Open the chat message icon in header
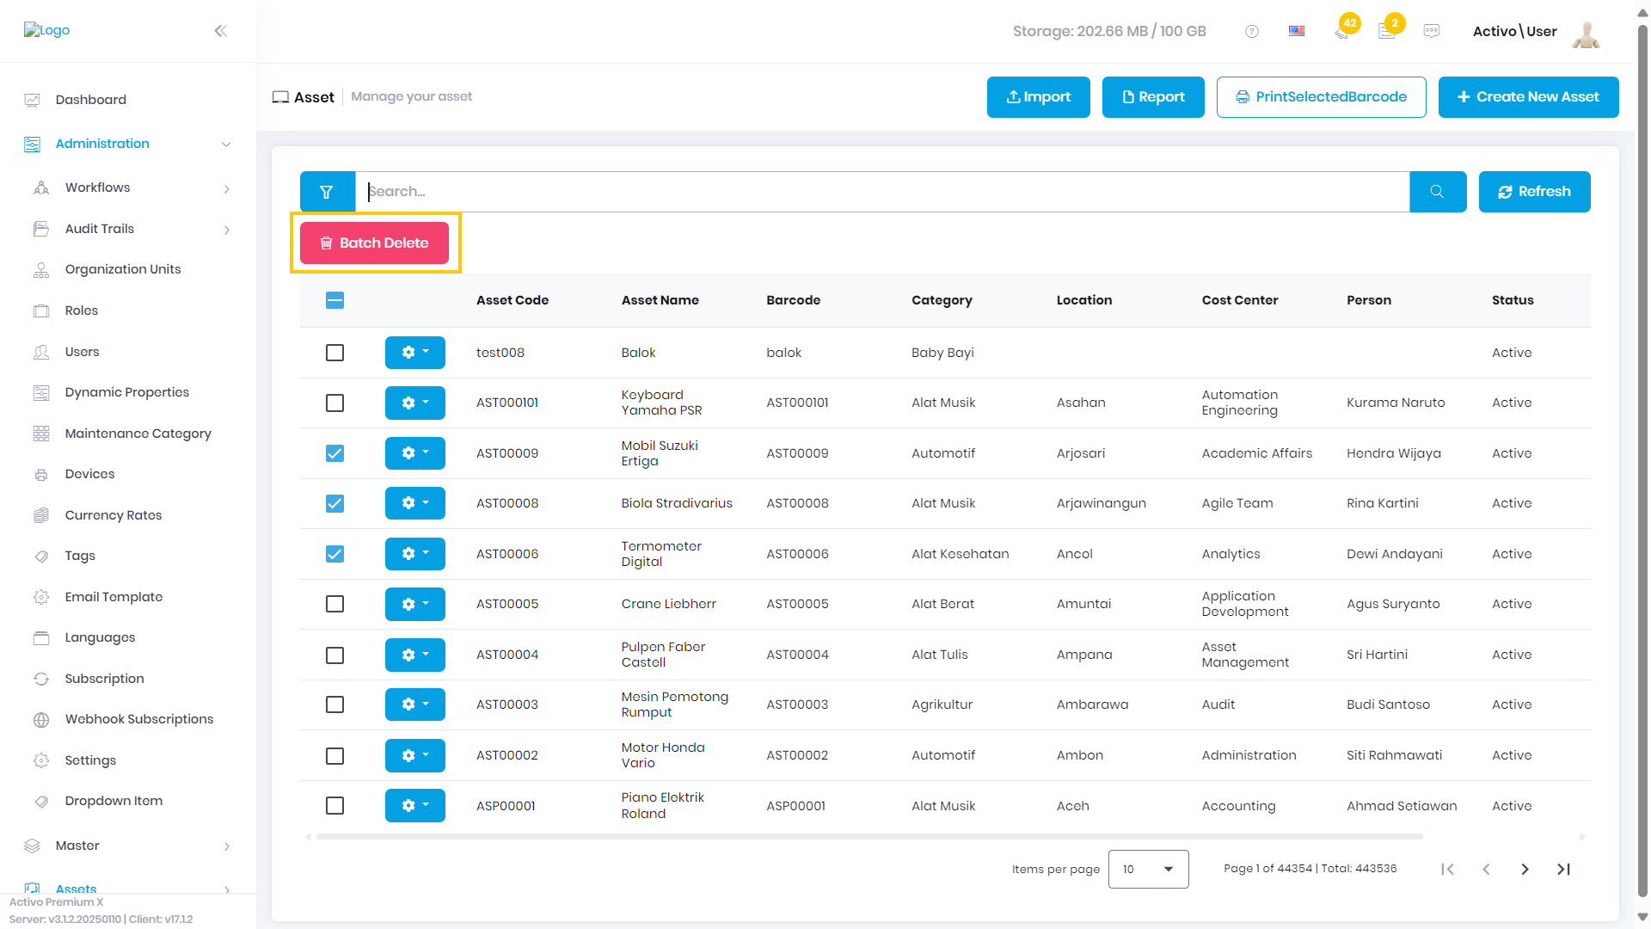1651x929 pixels. pos(1432,31)
